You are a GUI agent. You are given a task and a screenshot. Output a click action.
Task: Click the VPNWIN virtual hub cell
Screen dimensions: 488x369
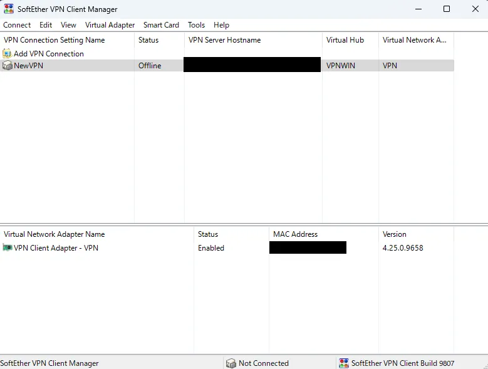(x=341, y=66)
